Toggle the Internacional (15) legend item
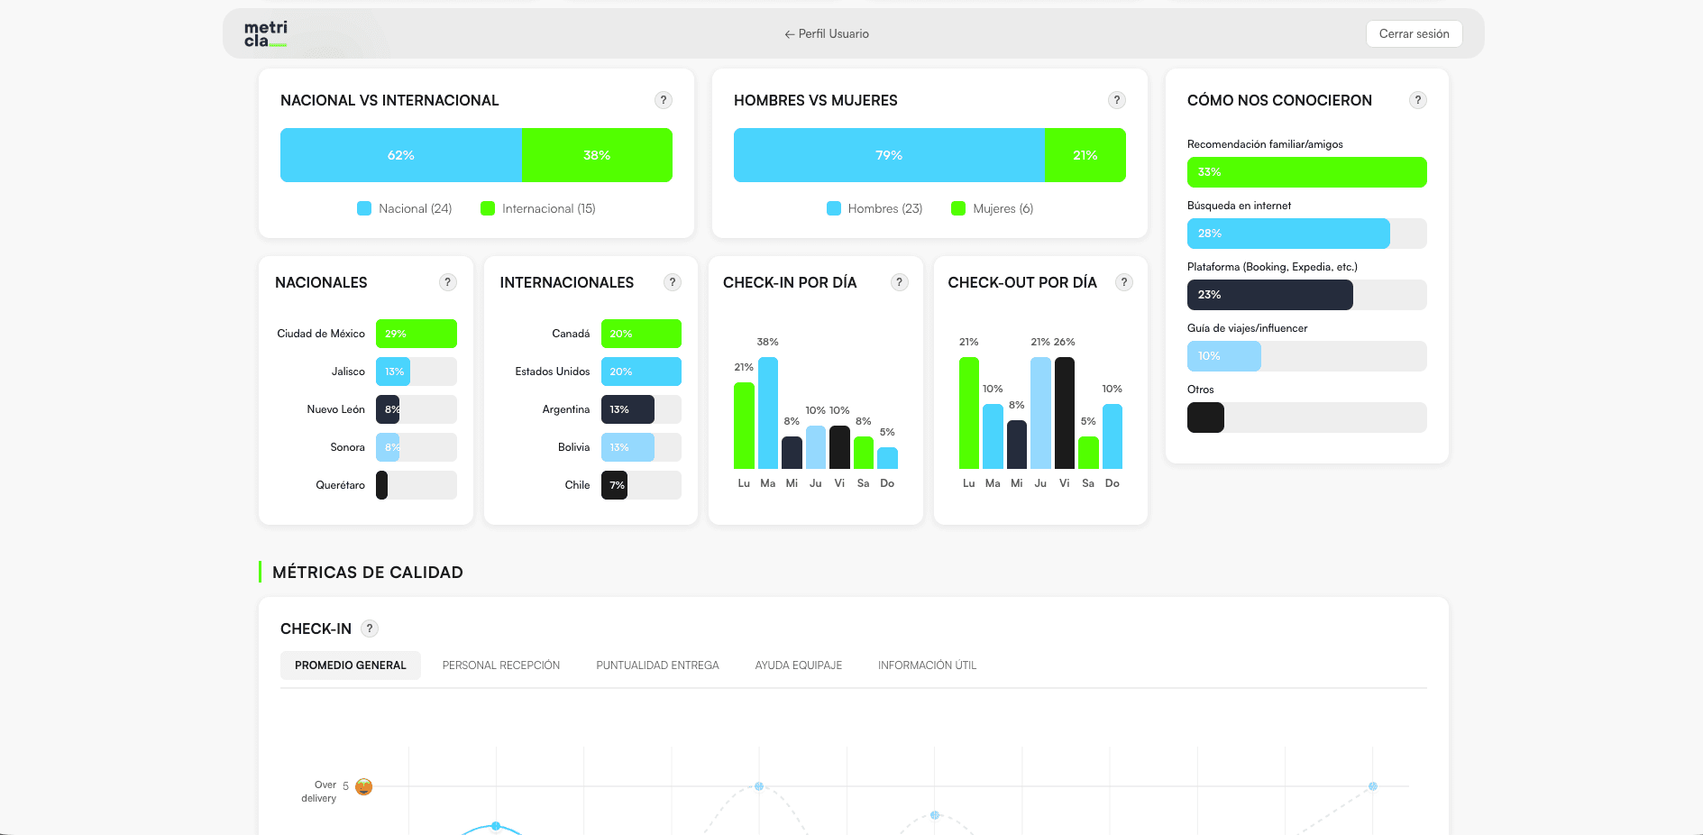1703x835 pixels. pos(538,208)
